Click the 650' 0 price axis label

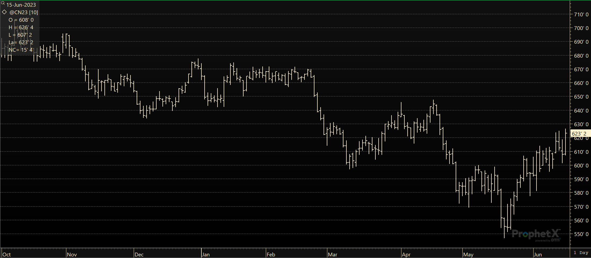(x=581, y=97)
